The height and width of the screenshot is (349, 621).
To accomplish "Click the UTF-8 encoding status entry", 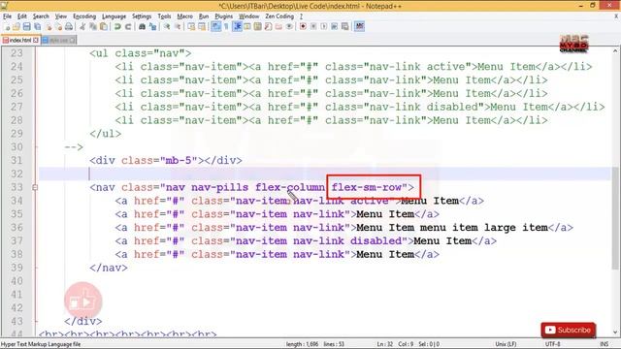I will tap(552, 344).
